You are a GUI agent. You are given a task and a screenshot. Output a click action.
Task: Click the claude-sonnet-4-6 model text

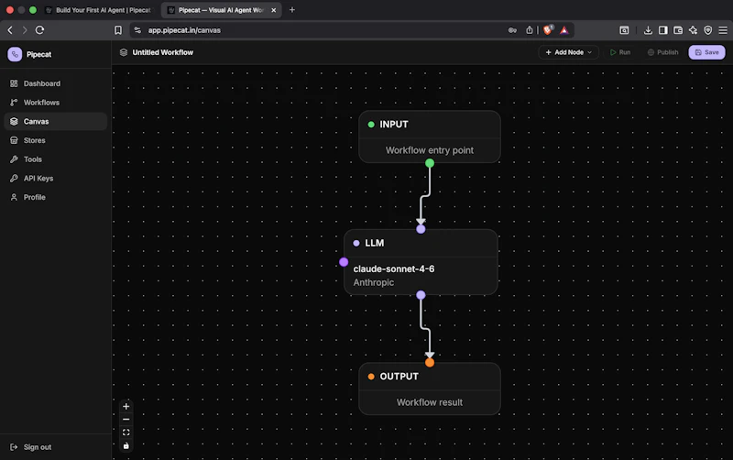click(x=394, y=268)
